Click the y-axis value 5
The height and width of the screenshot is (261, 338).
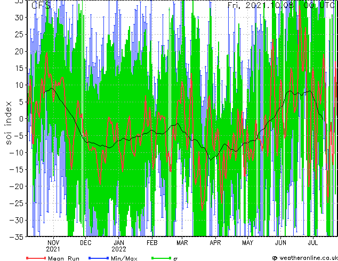tap(22, 102)
